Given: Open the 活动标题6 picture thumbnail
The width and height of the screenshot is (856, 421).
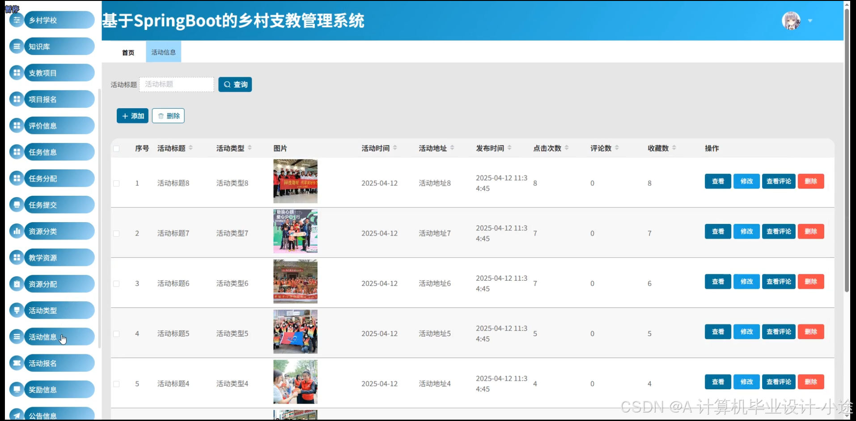Looking at the screenshot, I should click(x=295, y=282).
